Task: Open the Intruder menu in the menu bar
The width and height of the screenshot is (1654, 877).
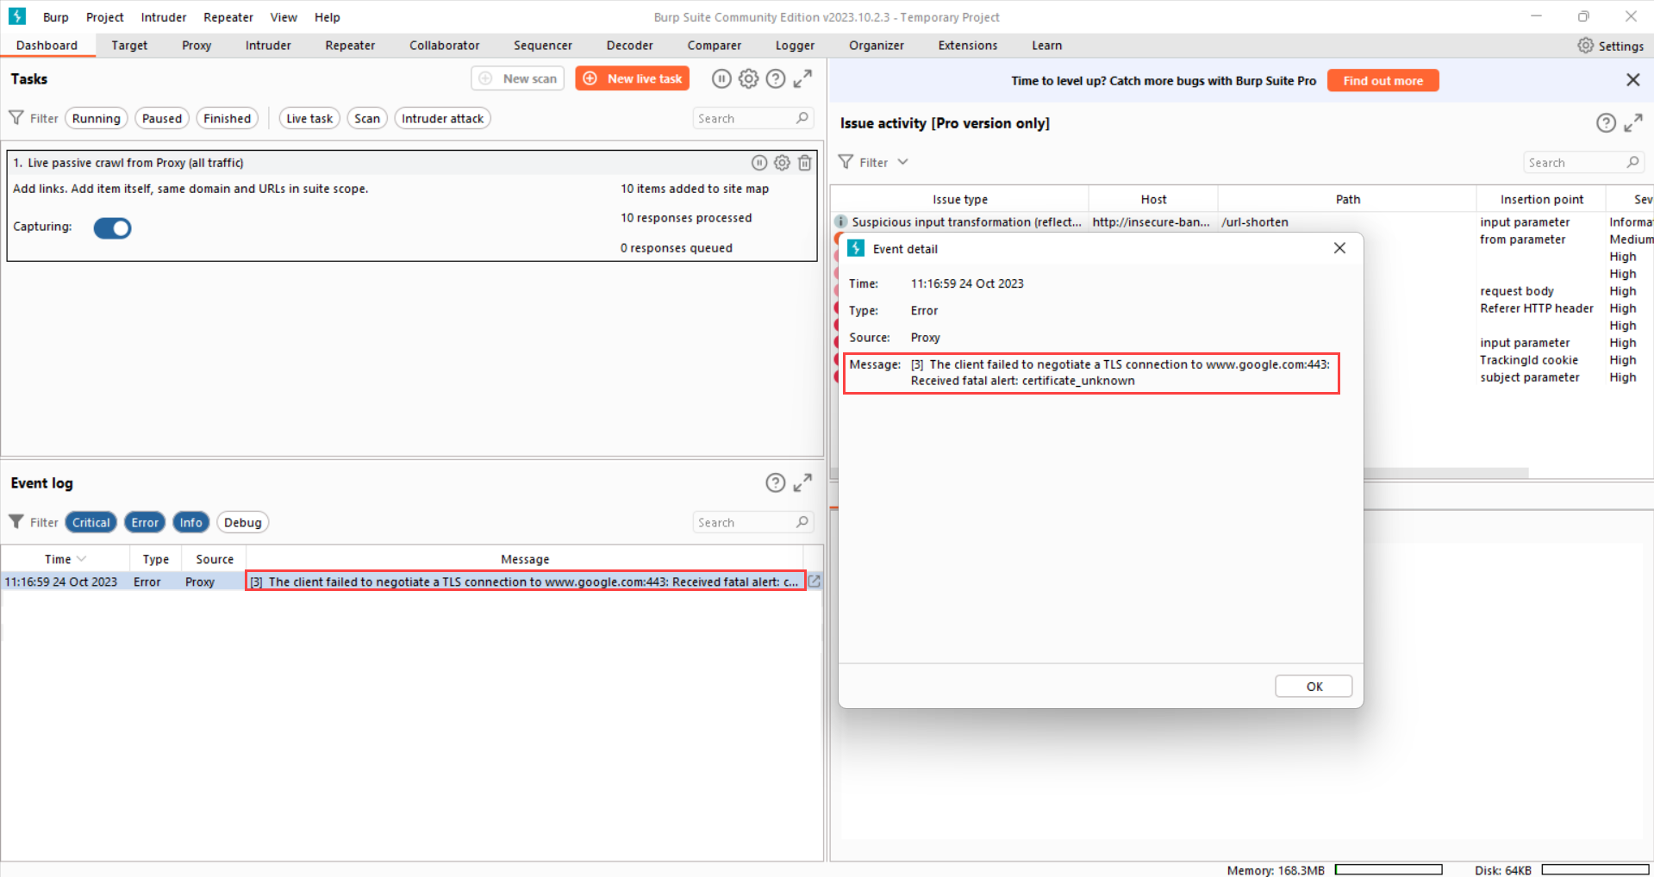Action: [x=163, y=17]
